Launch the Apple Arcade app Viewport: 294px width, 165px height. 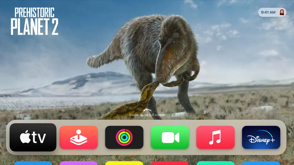point(78,137)
